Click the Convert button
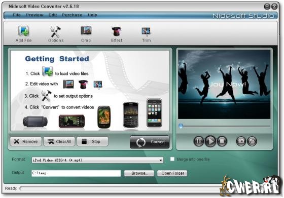 (150, 142)
